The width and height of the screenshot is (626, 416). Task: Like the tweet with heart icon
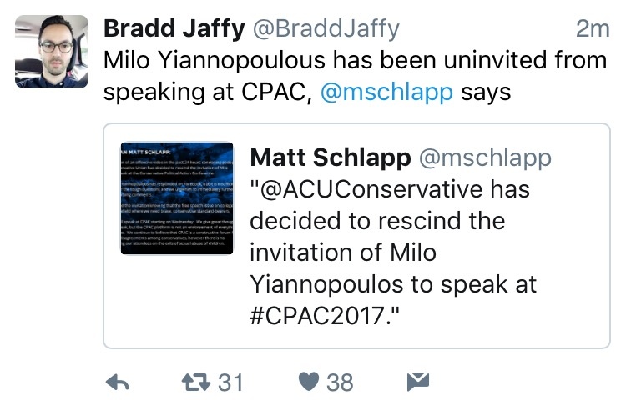point(310,383)
